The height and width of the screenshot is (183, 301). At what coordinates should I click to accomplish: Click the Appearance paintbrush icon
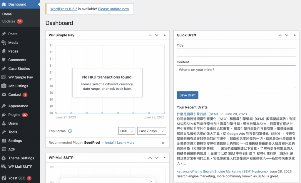point(4,106)
